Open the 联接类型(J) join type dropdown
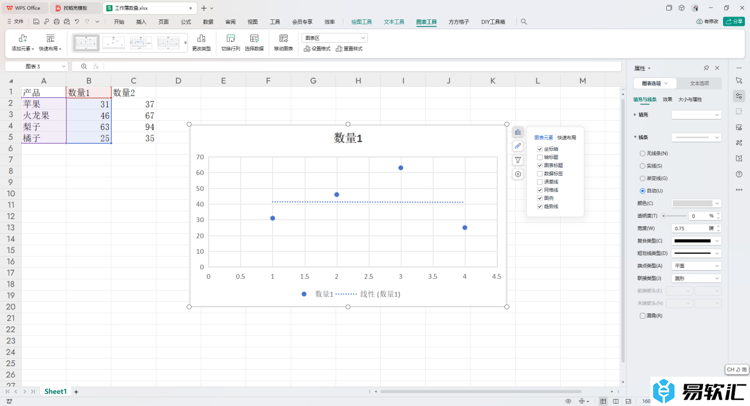Image resolution: width=750 pixels, height=406 pixels. click(x=696, y=278)
